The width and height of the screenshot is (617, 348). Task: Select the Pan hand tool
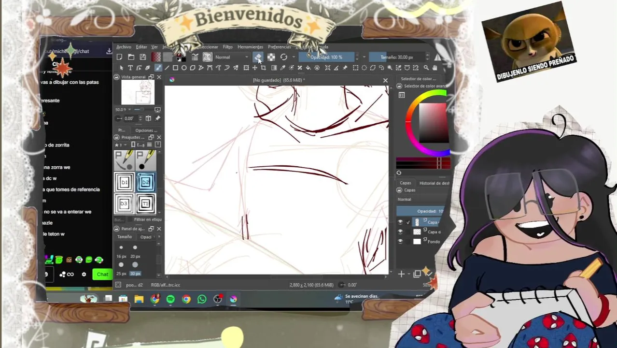434,68
